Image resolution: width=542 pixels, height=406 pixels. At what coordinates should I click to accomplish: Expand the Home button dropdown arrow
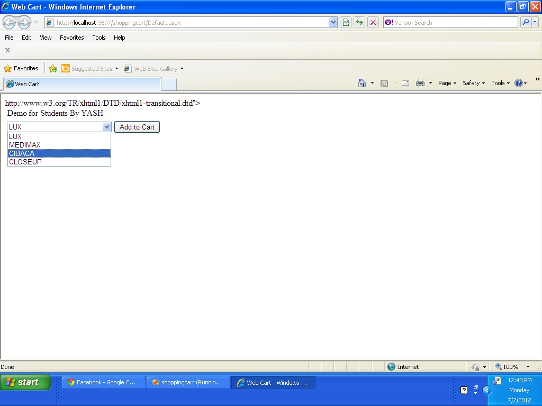[x=372, y=83]
